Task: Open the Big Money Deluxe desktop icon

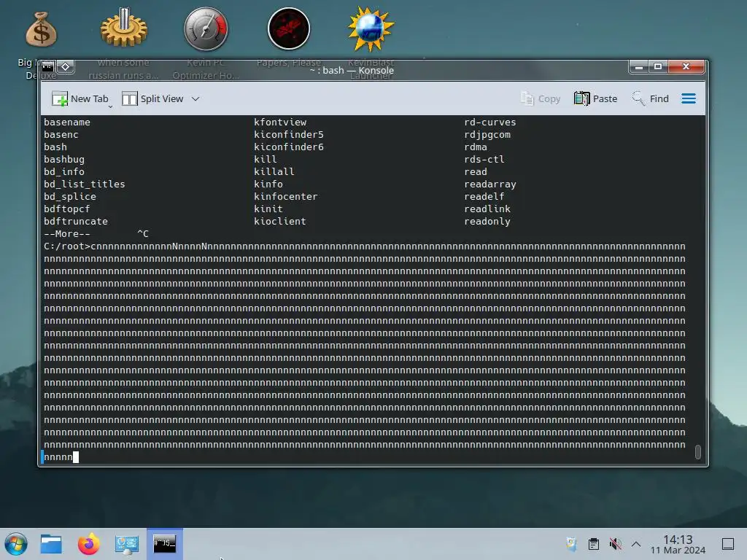Action: 41,29
